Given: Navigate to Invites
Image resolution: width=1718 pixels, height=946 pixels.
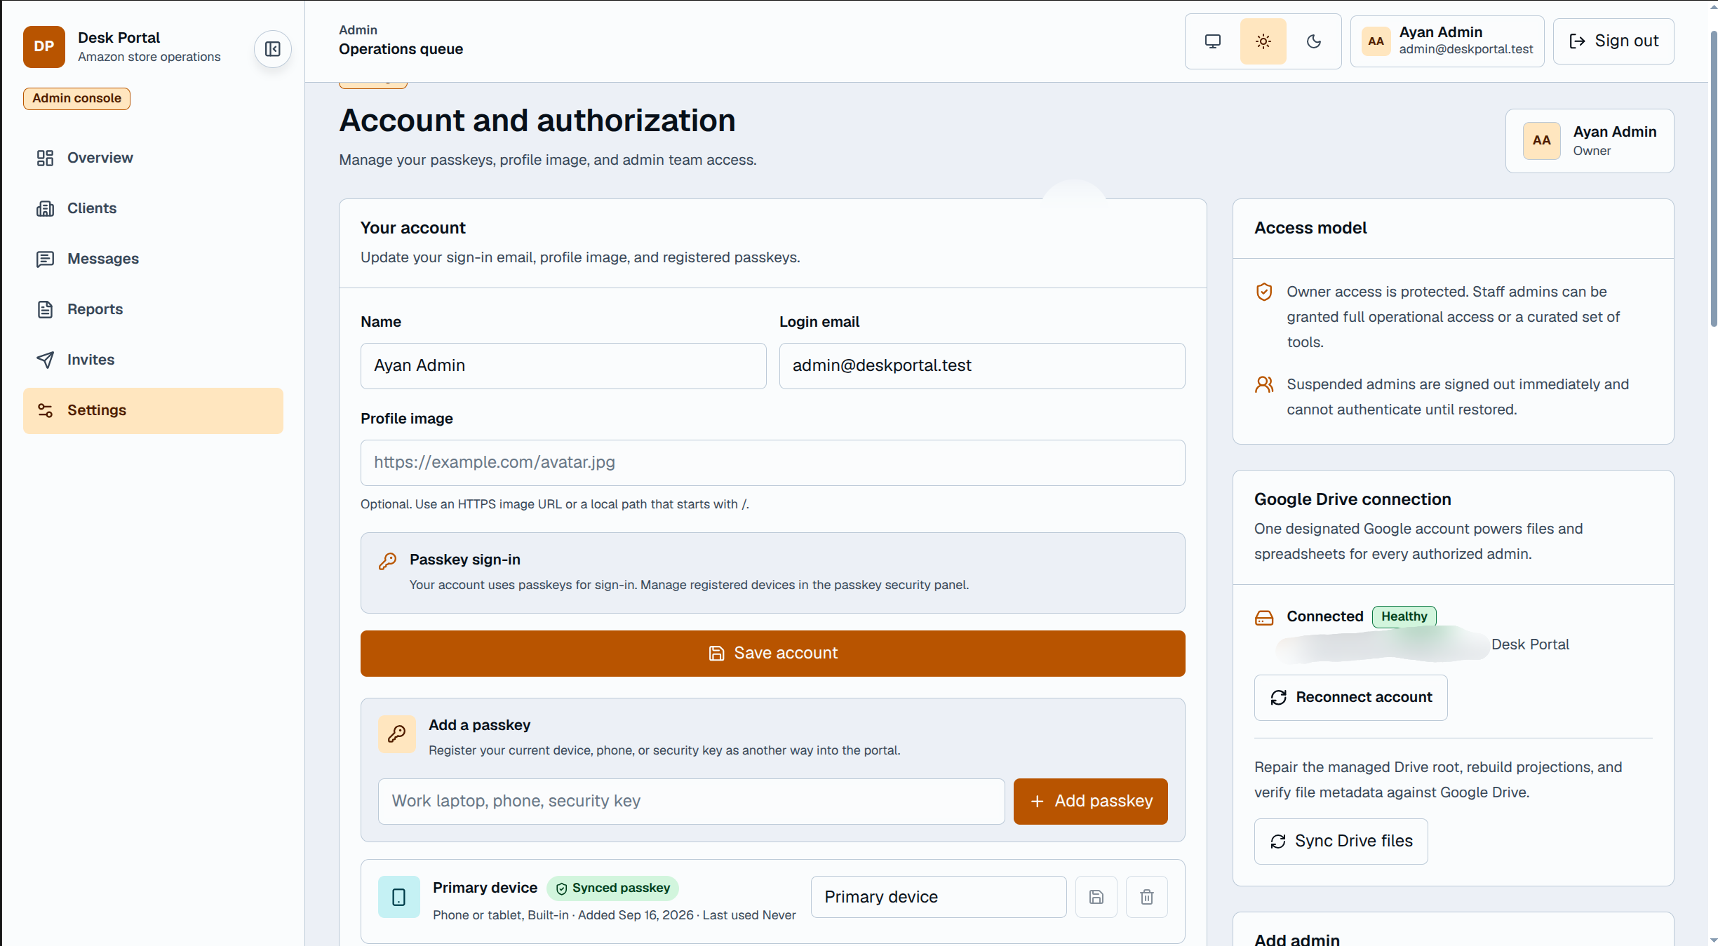Looking at the screenshot, I should pos(153,360).
